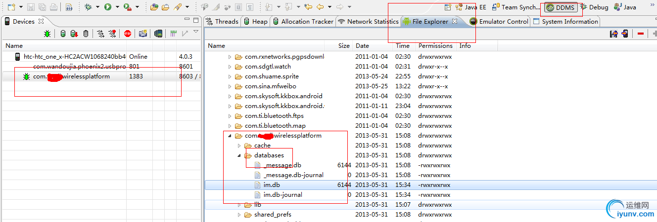Take a device Screen Capture

coord(142,34)
